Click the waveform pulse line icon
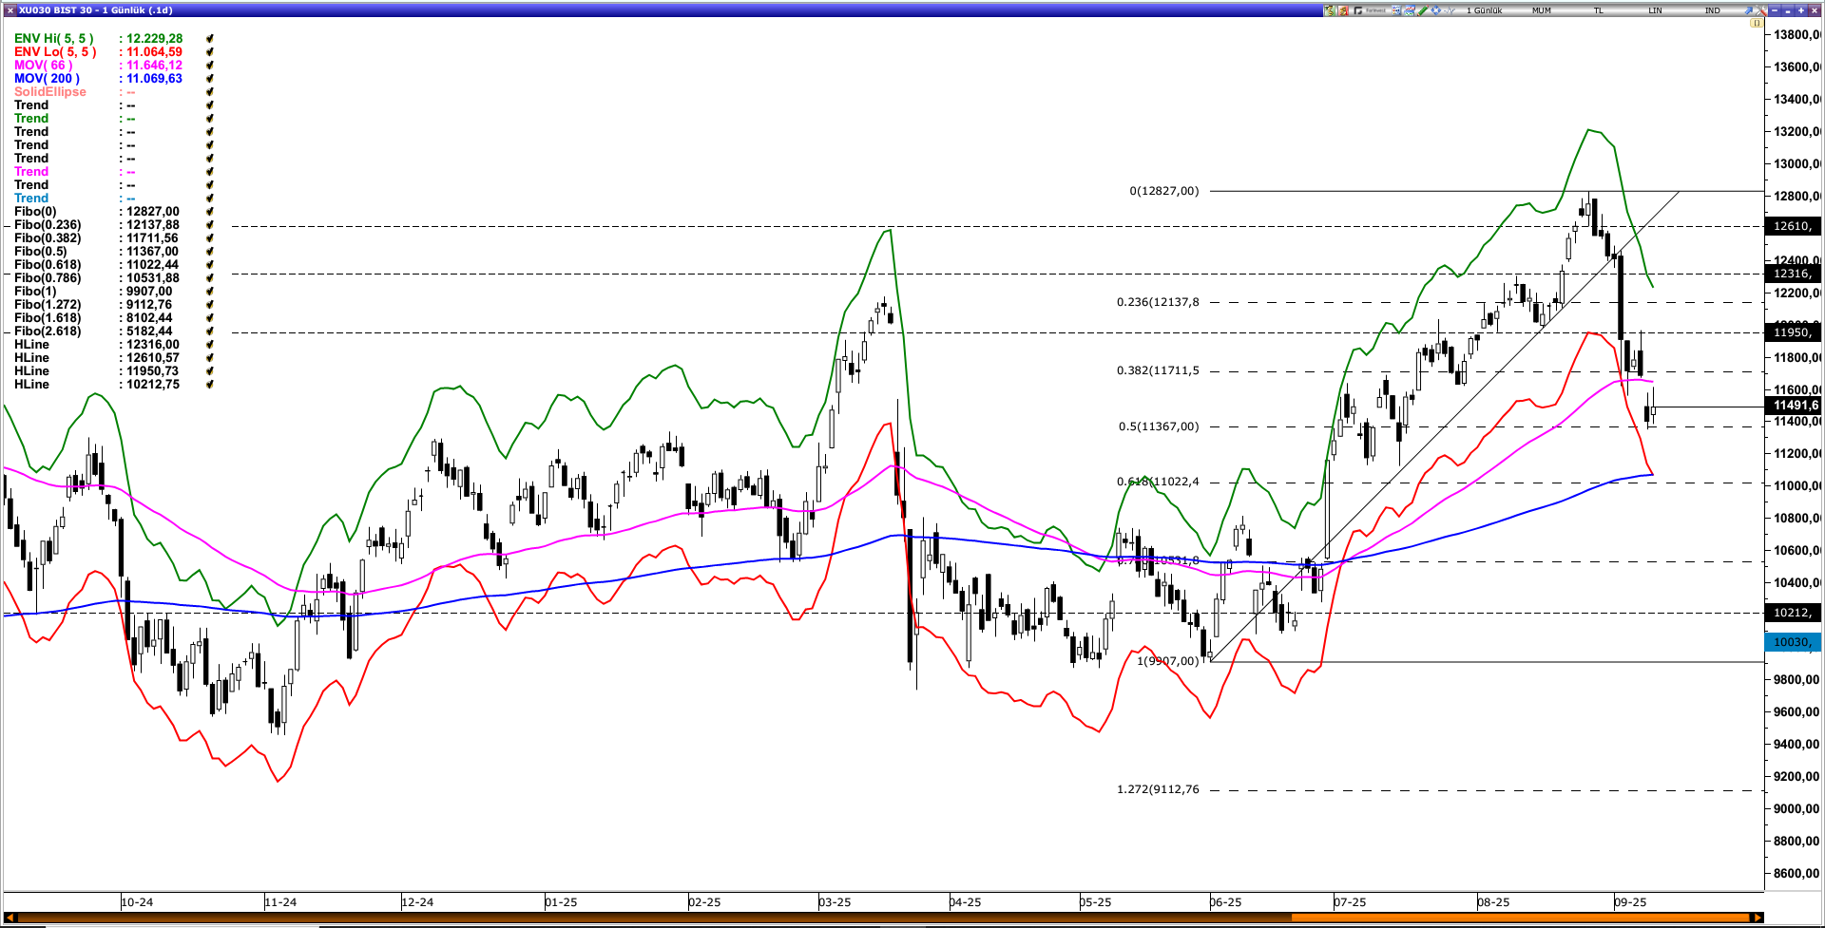 [1450, 10]
